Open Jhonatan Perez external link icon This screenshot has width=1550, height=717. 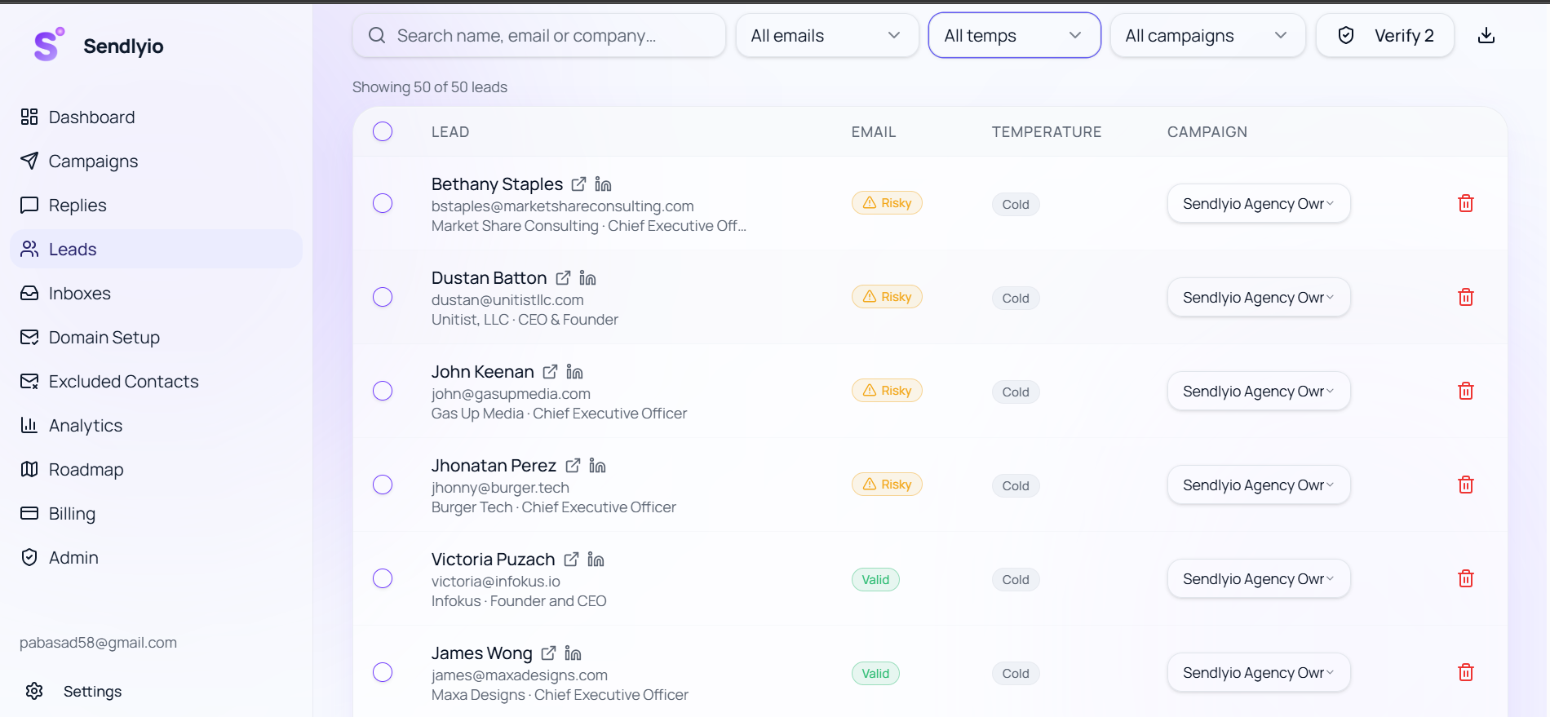pos(573,466)
